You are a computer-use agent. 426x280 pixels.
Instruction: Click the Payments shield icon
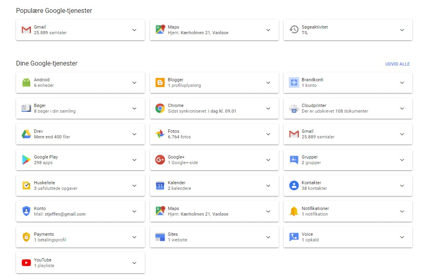(x=27, y=237)
